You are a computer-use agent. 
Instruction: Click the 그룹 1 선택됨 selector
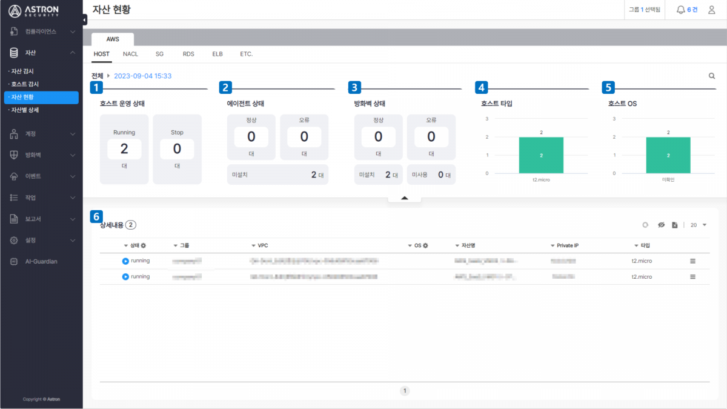[645, 10]
